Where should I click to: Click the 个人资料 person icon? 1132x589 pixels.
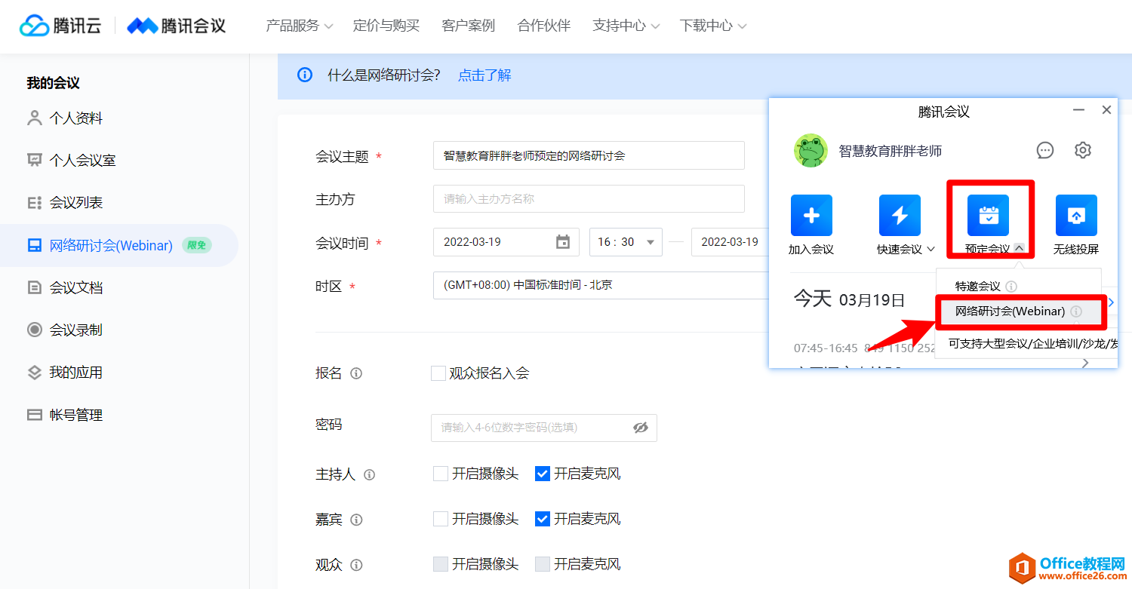point(34,118)
